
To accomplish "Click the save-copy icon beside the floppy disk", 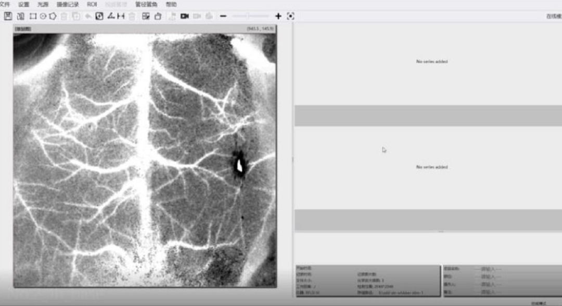I will coord(20,16).
